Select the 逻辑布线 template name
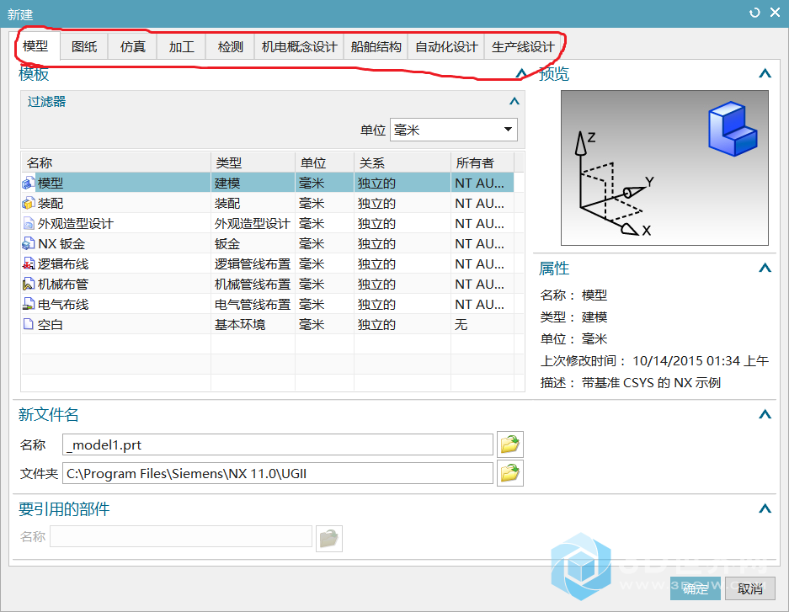 coord(63,263)
